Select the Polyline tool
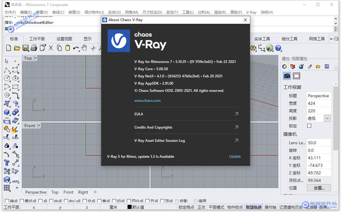Viewport: 341px width, 212px height. click(x=7, y=70)
